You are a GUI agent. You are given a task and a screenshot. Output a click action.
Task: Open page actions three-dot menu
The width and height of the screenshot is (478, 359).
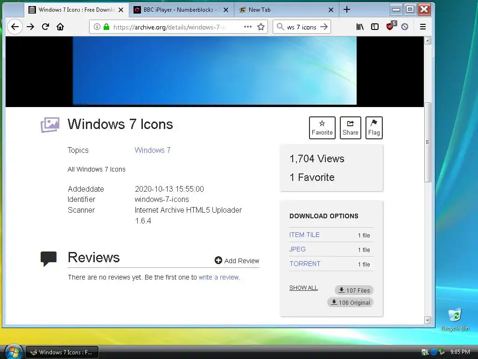[248, 27]
